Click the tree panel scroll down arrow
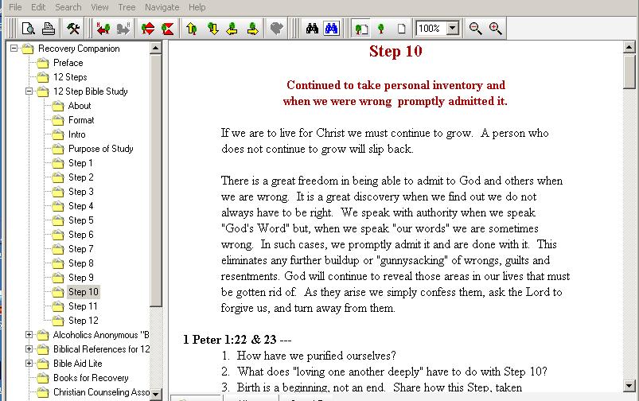 pyautogui.click(x=155, y=395)
